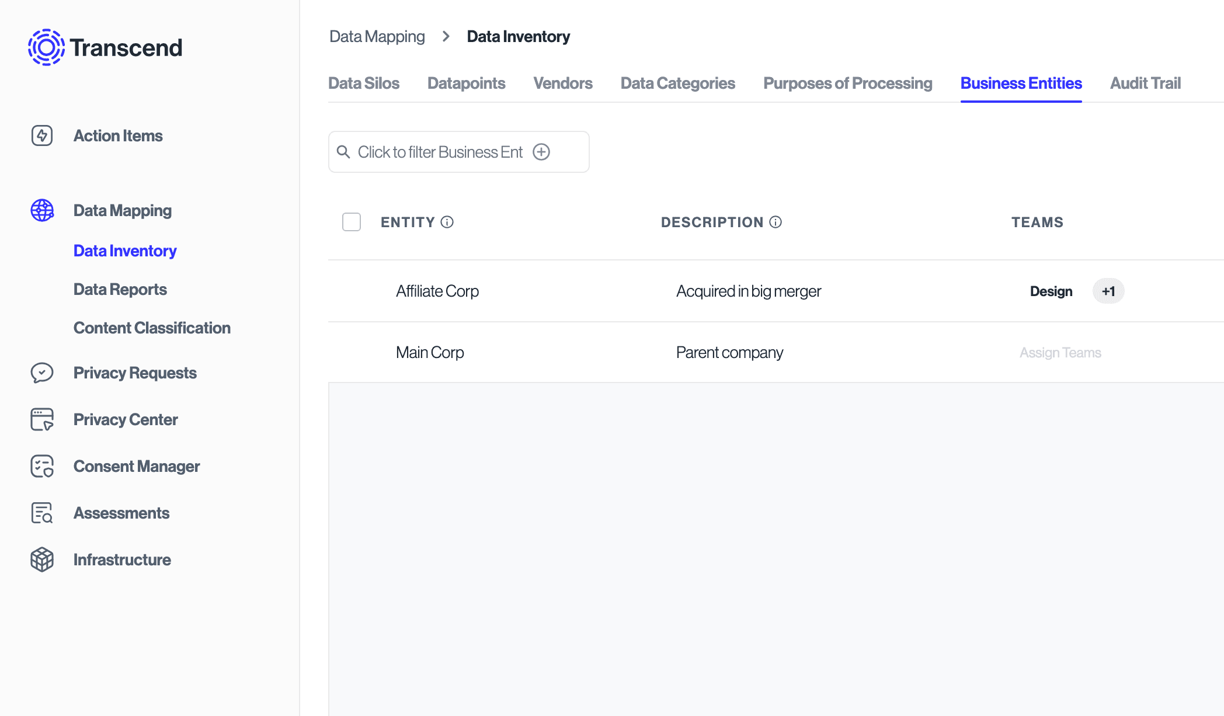
Task: Click the Privacy Requests chat bubble icon
Action: [42, 373]
